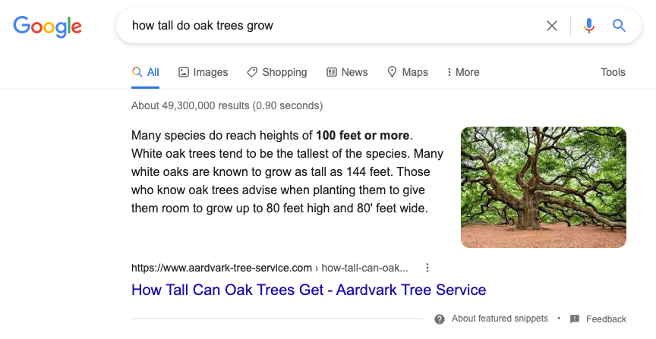656x339 pixels.
Task: Switch to the Images tab
Action: click(203, 72)
